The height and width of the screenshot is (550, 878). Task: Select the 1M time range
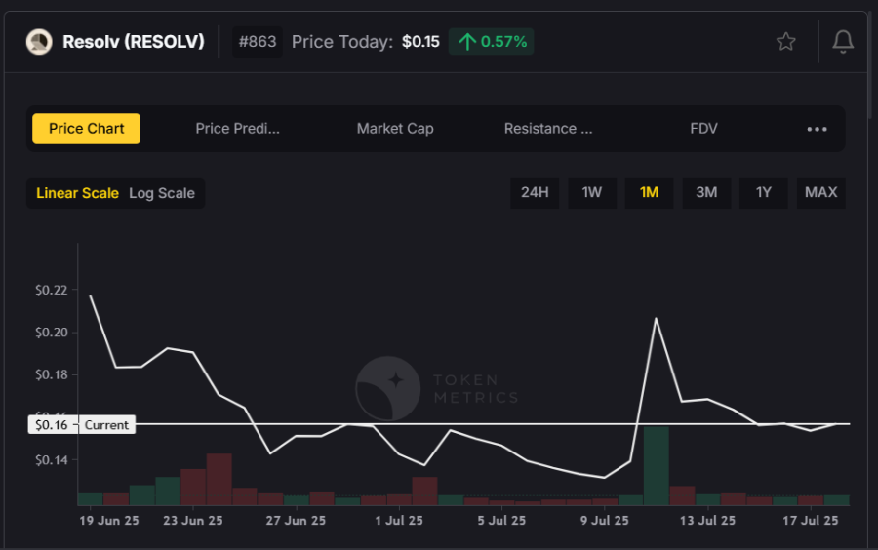coord(649,192)
